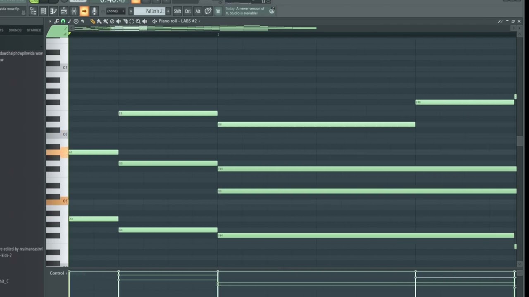Select the dashed-rectangle Select tool

(131, 21)
